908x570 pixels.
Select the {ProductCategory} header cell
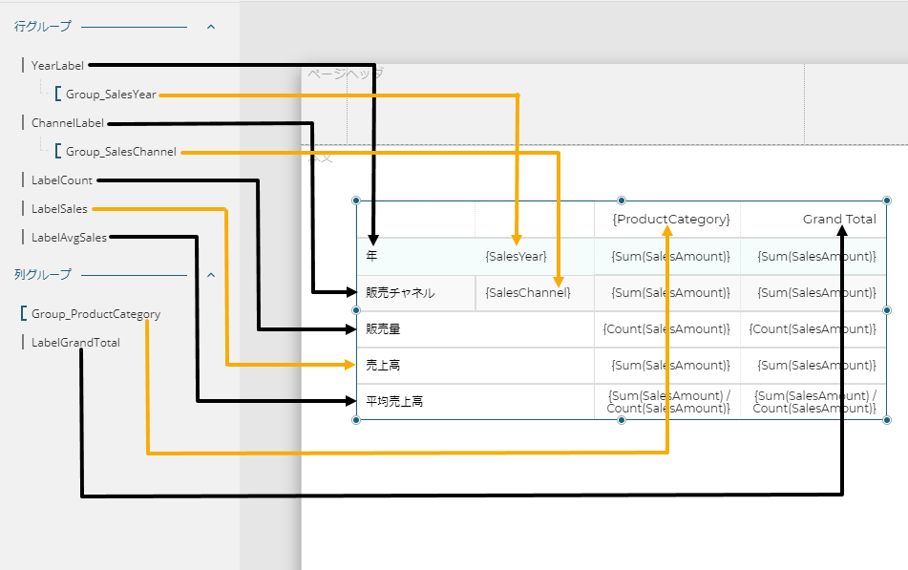point(667,219)
